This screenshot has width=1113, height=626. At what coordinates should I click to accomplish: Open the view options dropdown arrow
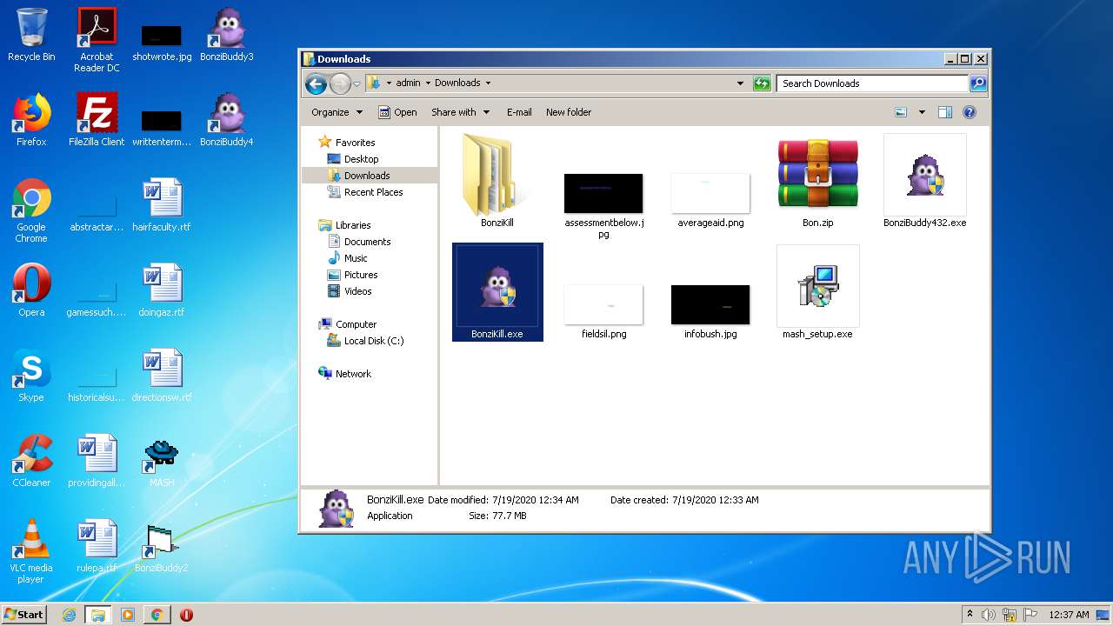tap(922, 112)
